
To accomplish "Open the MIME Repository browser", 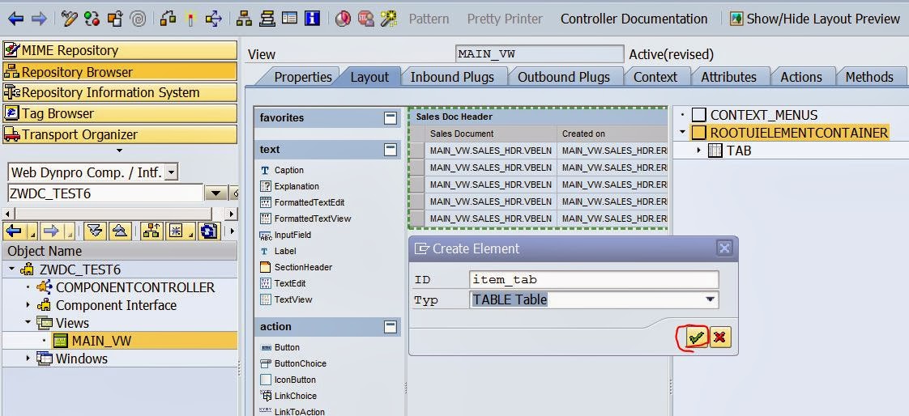I will coord(120,50).
